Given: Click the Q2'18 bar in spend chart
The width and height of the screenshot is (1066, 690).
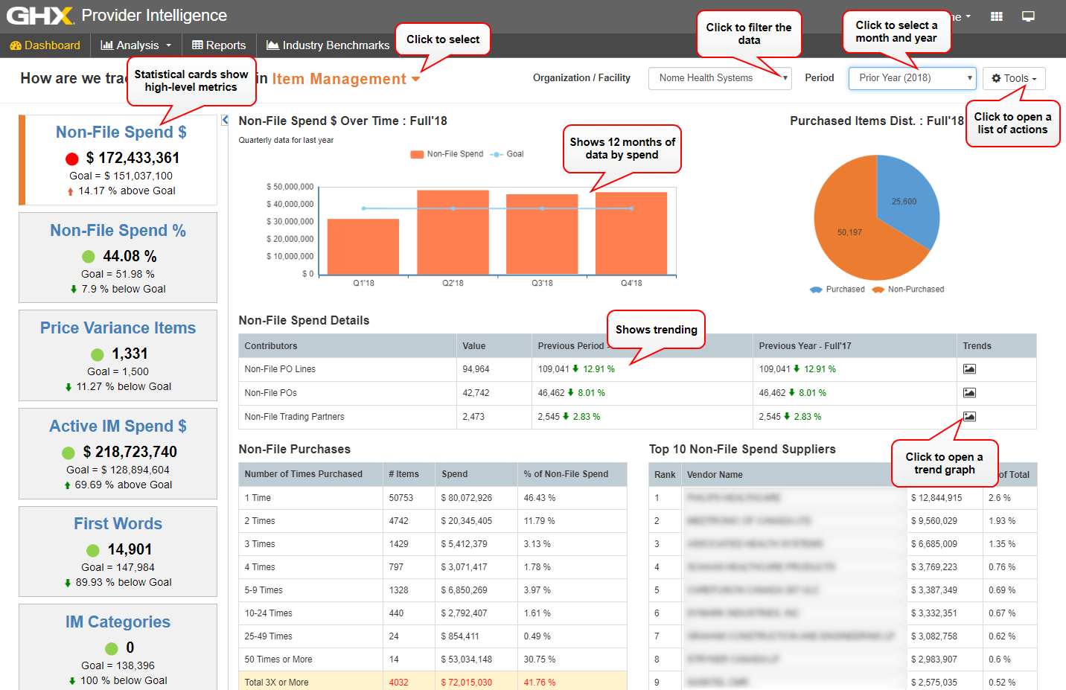Looking at the screenshot, I should pos(453,233).
